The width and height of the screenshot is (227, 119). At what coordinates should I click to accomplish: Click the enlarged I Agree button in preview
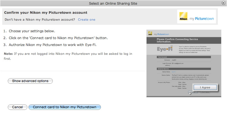point(205,87)
